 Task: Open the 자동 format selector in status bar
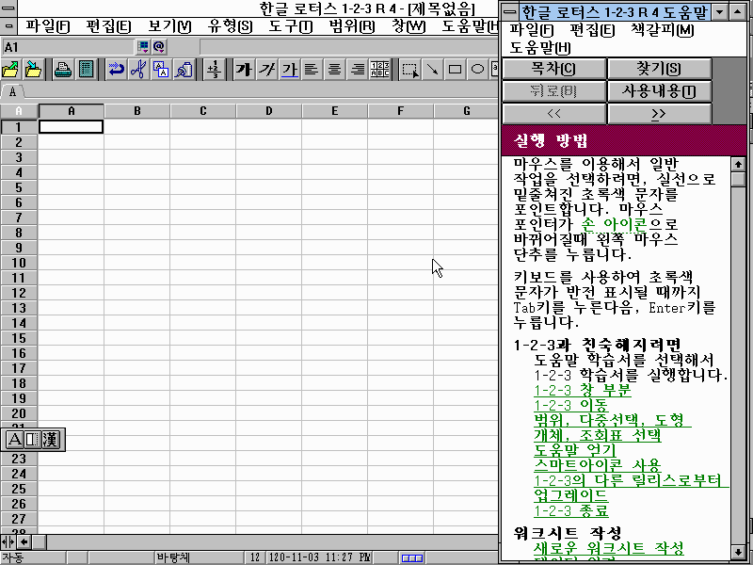(x=33, y=557)
